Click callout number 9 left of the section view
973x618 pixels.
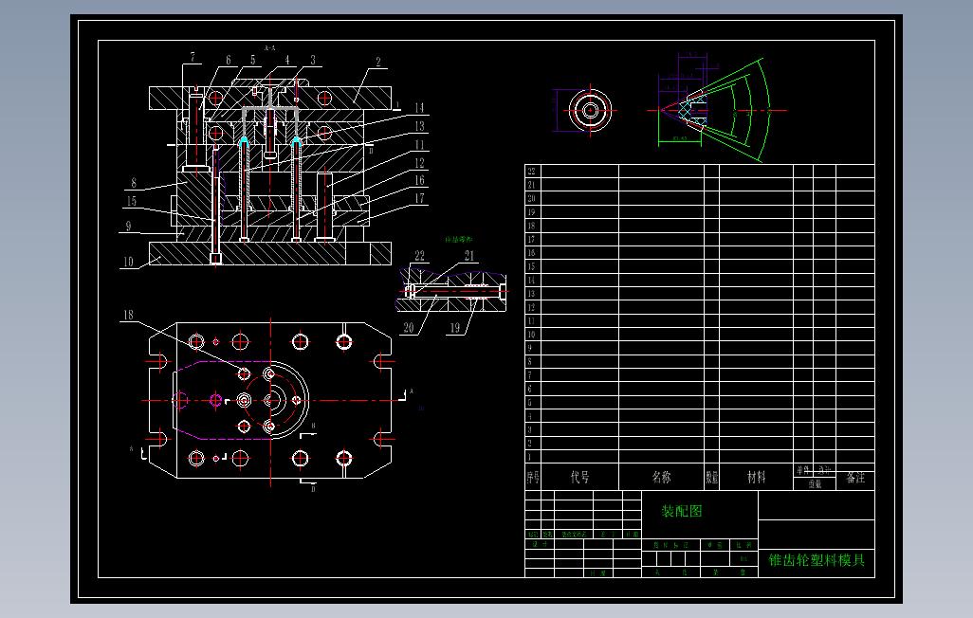coord(128,227)
